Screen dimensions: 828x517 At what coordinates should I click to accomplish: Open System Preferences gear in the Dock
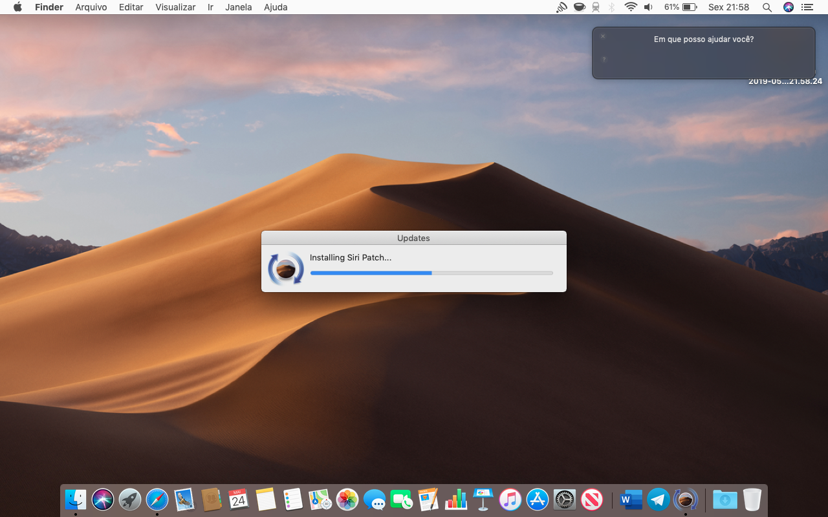tap(565, 499)
